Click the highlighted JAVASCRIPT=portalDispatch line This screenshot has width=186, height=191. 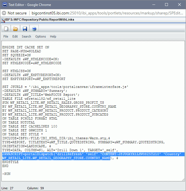coord(93,154)
